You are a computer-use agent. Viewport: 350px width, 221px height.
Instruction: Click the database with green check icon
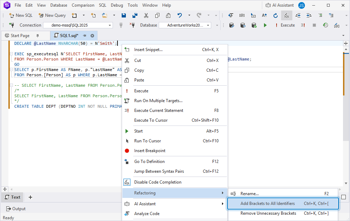coord(254,25)
